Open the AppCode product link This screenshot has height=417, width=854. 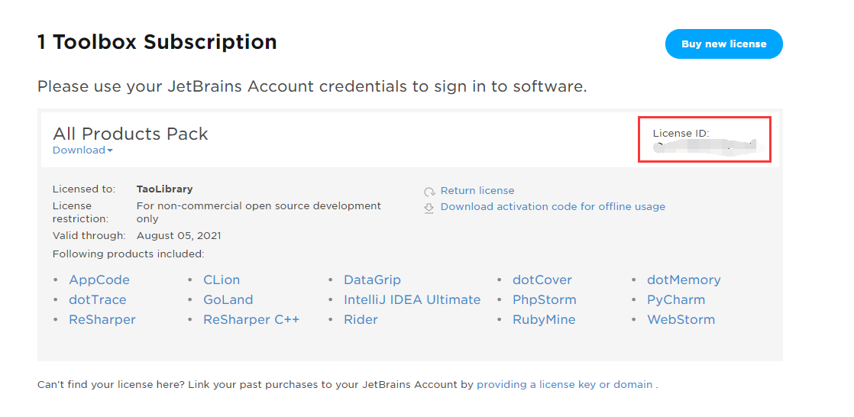tap(99, 280)
